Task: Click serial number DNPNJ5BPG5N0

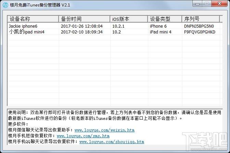Action: click(199, 26)
